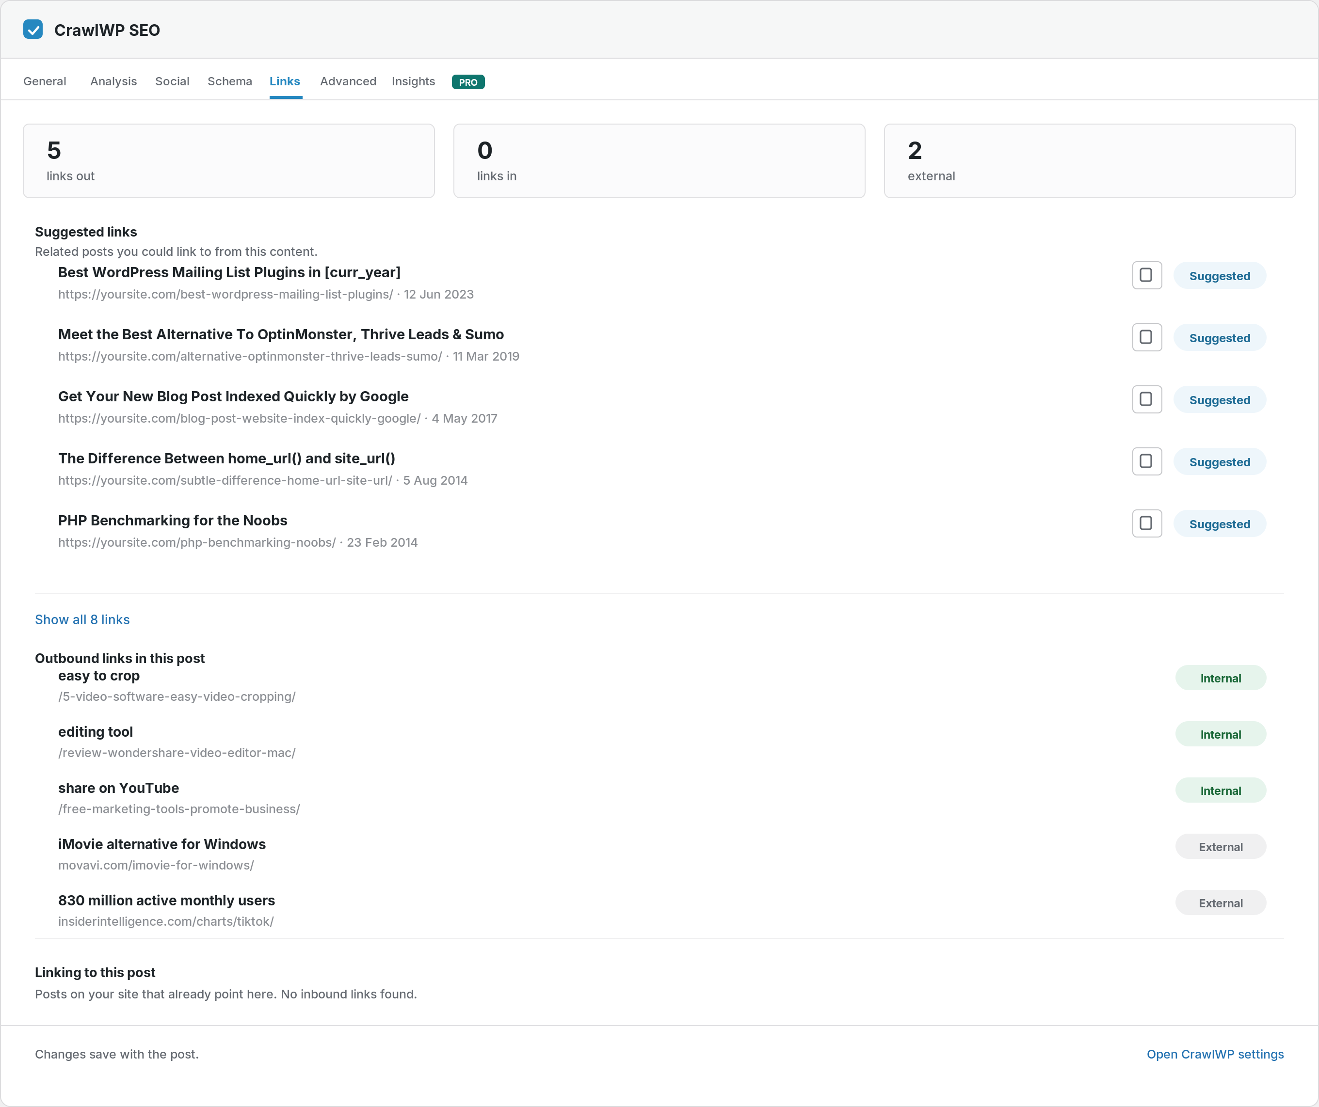The height and width of the screenshot is (1107, 1319).
Task: Click 'PHP Benchmarking for the Noobs' title
Action: [x=173, y=521]
